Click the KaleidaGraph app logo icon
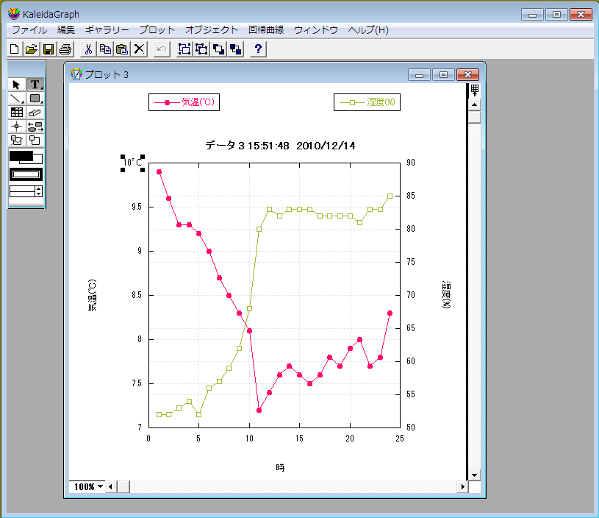 pyautogui.click(x=14, y=14)
